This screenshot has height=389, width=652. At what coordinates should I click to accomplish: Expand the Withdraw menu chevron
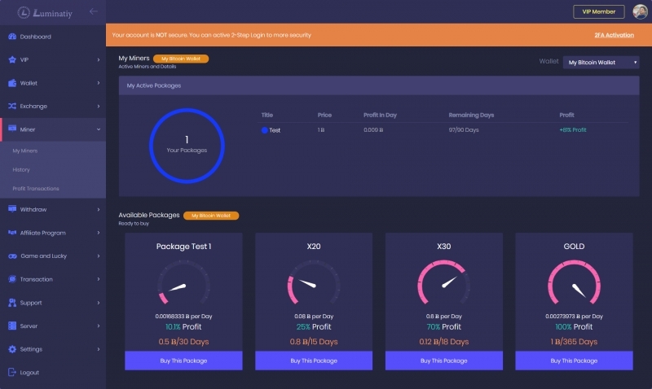click(x=98, y=209)
